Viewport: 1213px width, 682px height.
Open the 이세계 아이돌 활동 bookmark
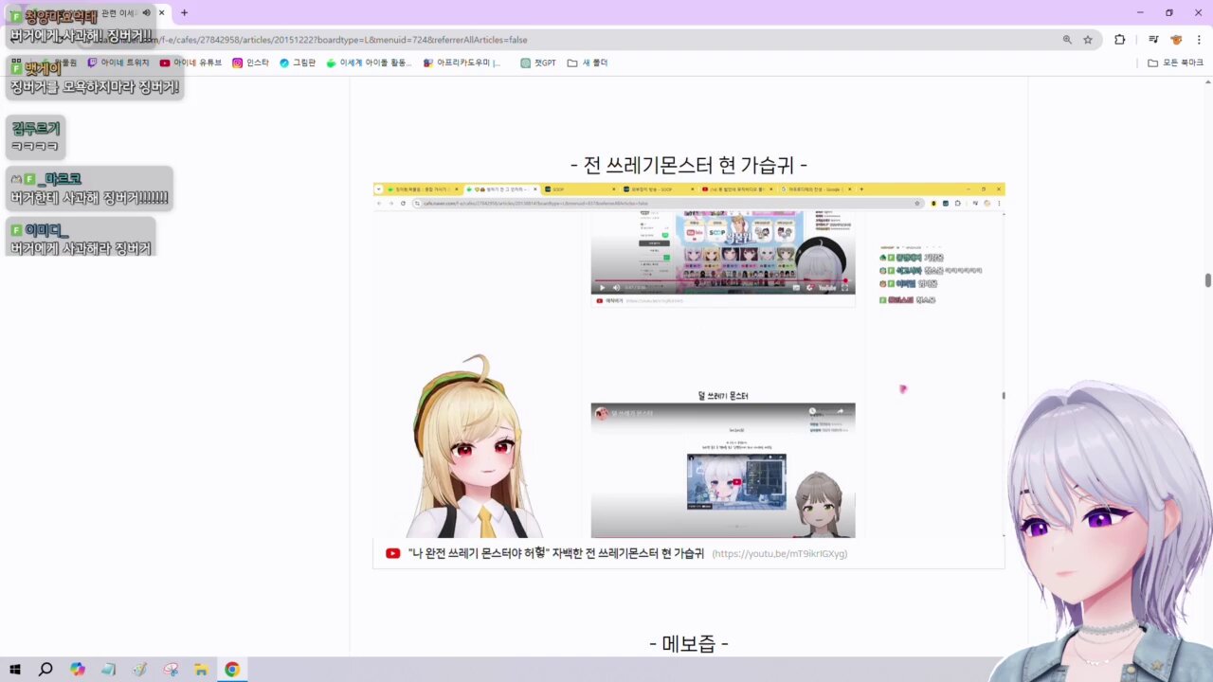(369, 63)
